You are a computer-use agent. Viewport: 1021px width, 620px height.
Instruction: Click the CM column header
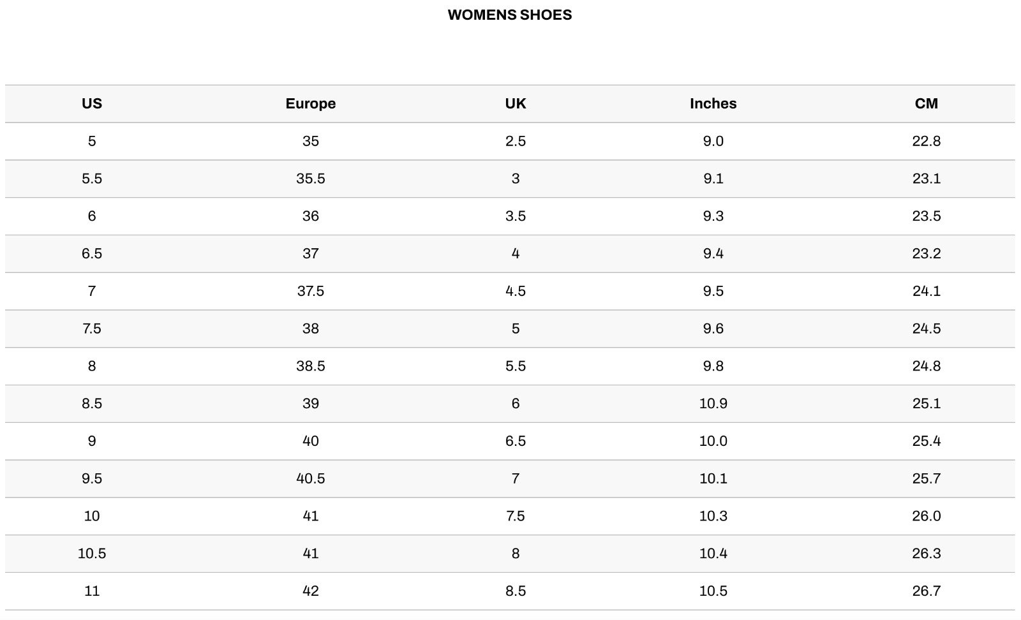[x=926, y=103]
